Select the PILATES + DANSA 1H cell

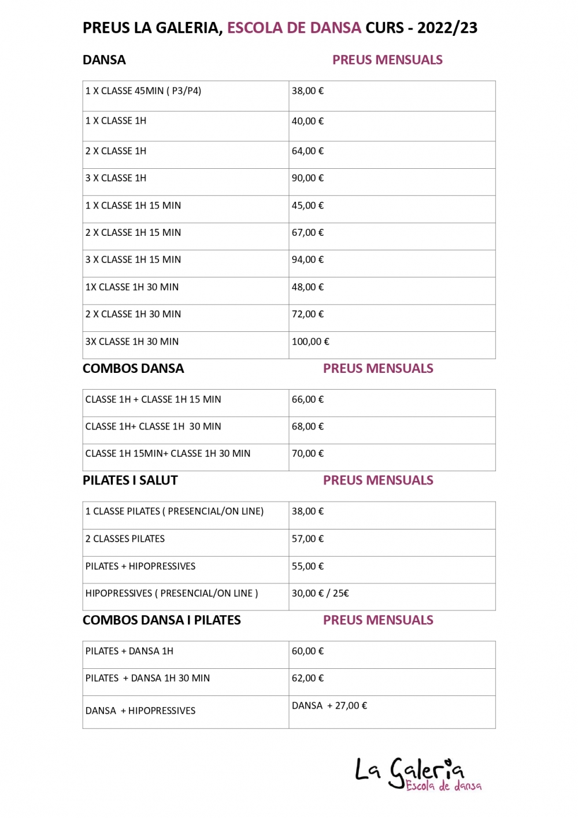click(129, 651)
